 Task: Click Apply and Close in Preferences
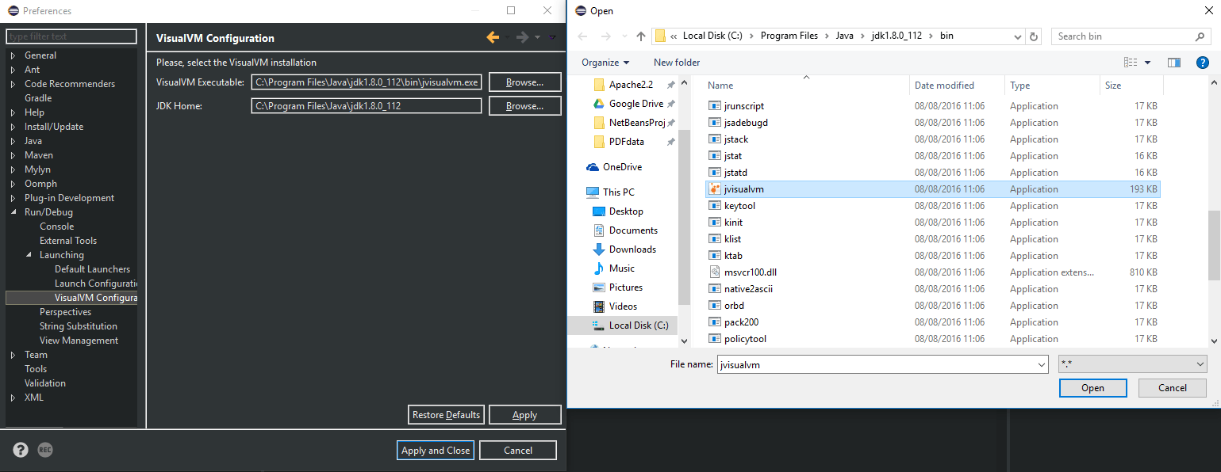click(435, 450)
